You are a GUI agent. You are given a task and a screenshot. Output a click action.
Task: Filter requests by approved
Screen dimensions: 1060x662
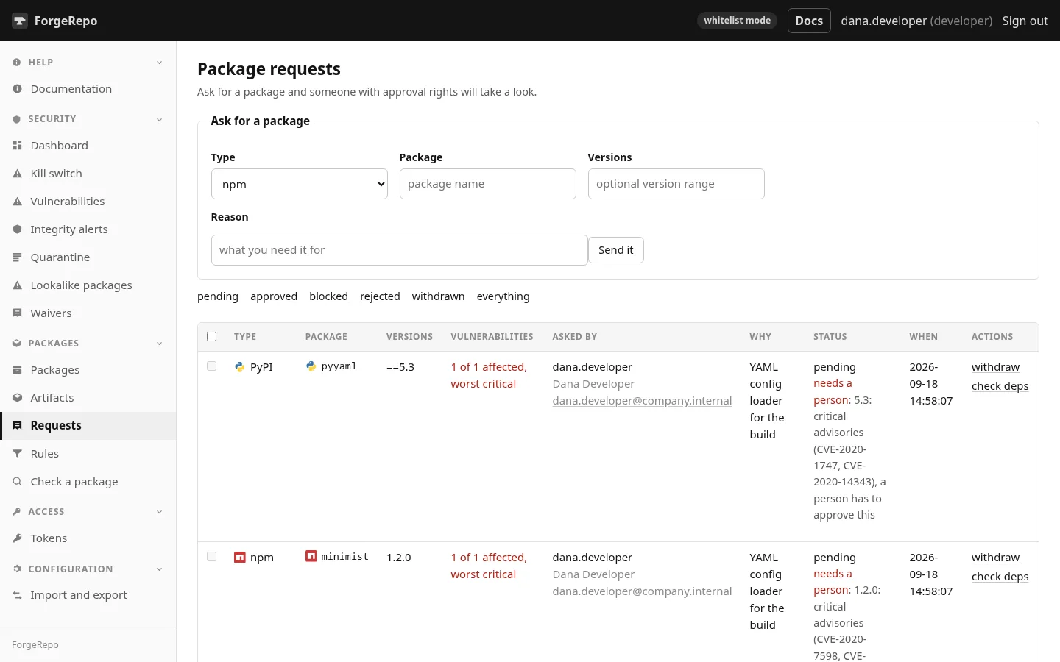[x=274, y=296]
